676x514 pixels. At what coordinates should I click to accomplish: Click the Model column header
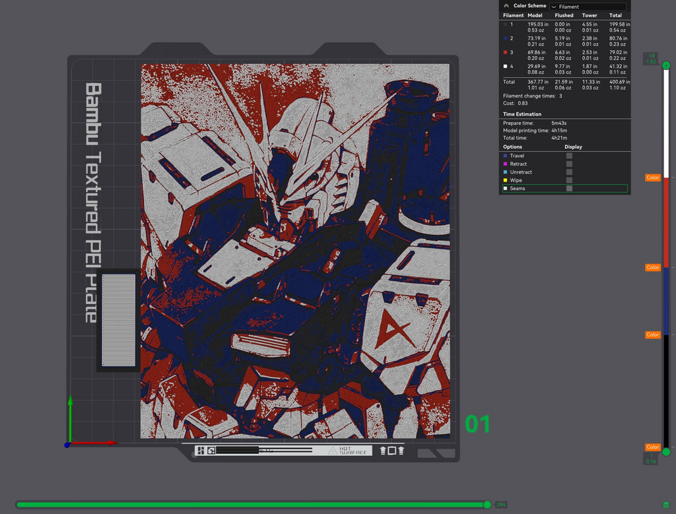click(x=535, y=16)
